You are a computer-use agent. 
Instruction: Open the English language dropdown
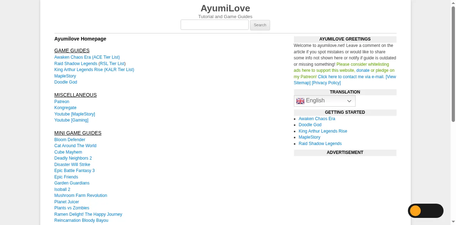point(325,101)
